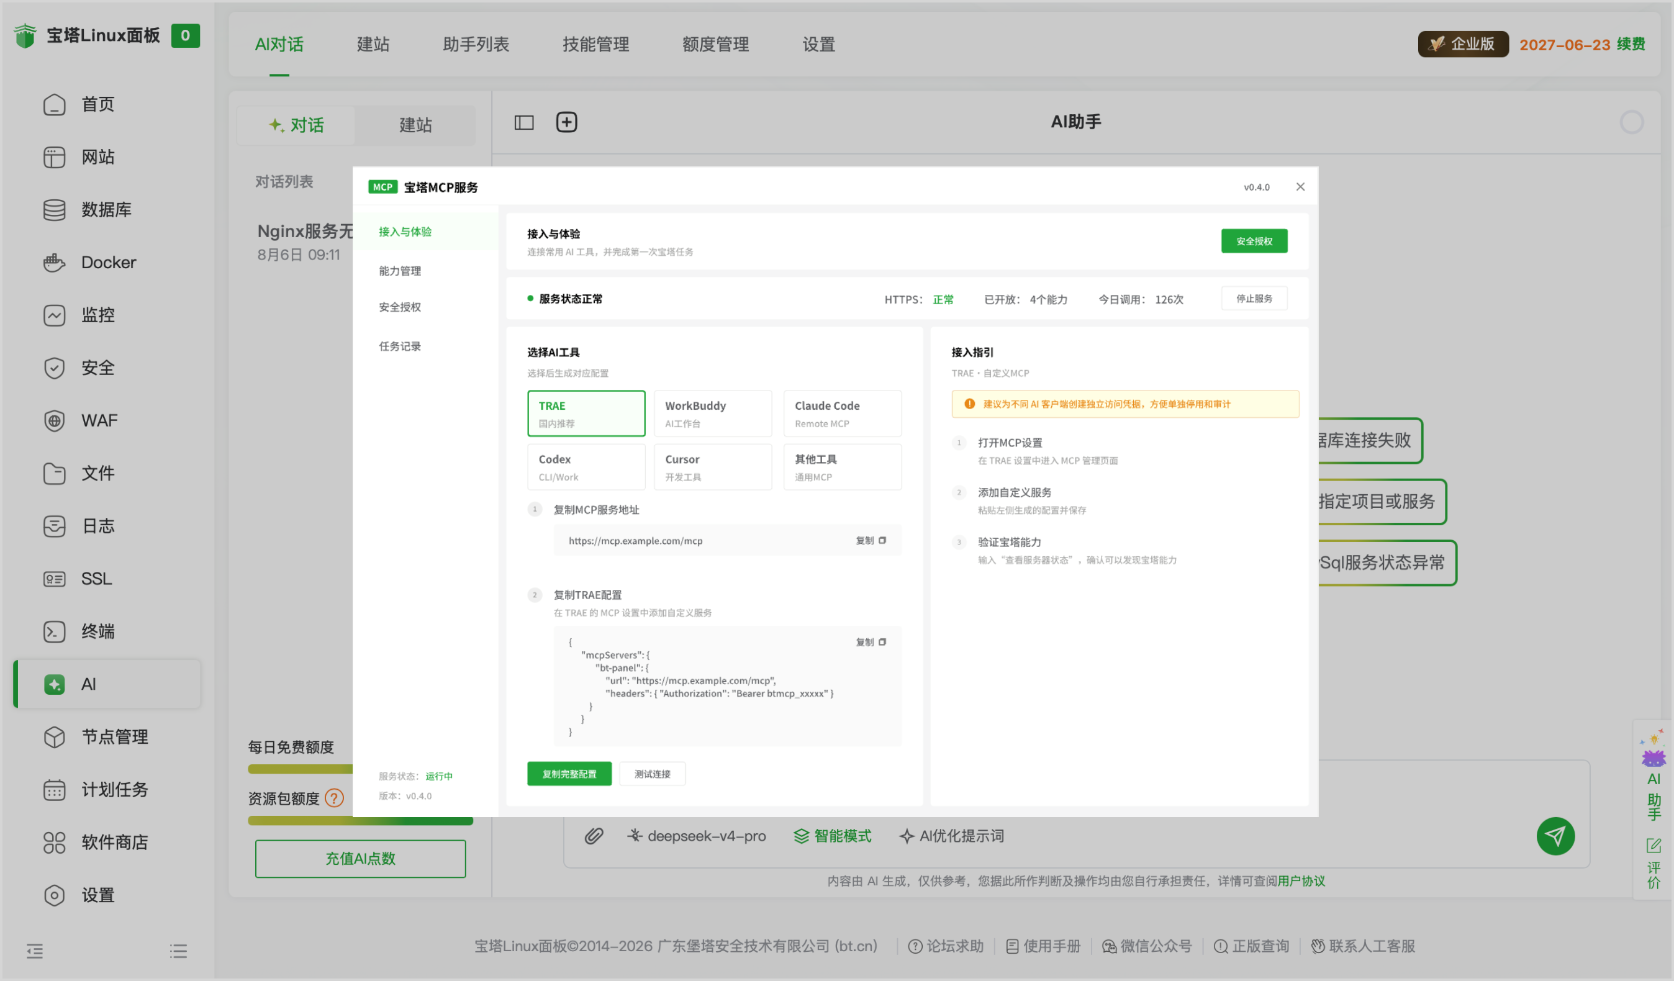
Task: Toggle AI优化提示词 prompt optimization
Action: click(x=951, y=836)
